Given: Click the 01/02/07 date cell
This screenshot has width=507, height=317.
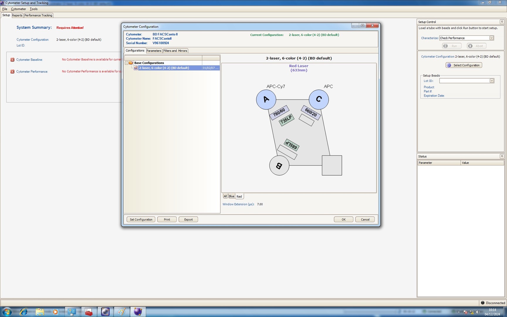Looking at the screenshot, I should coord(211,68).
